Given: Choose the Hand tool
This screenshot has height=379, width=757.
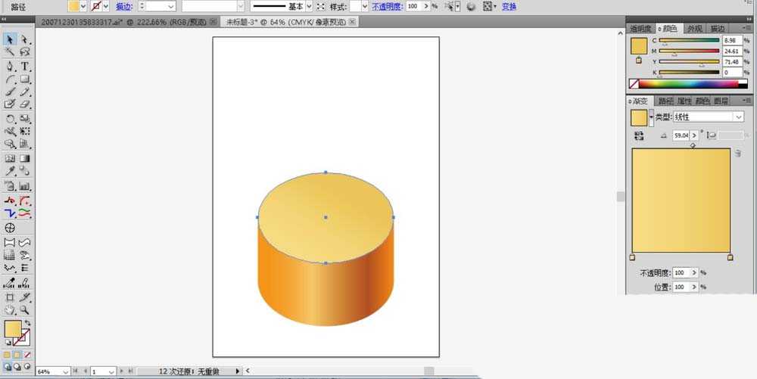Looking at the screenshot, I should 10,310.
